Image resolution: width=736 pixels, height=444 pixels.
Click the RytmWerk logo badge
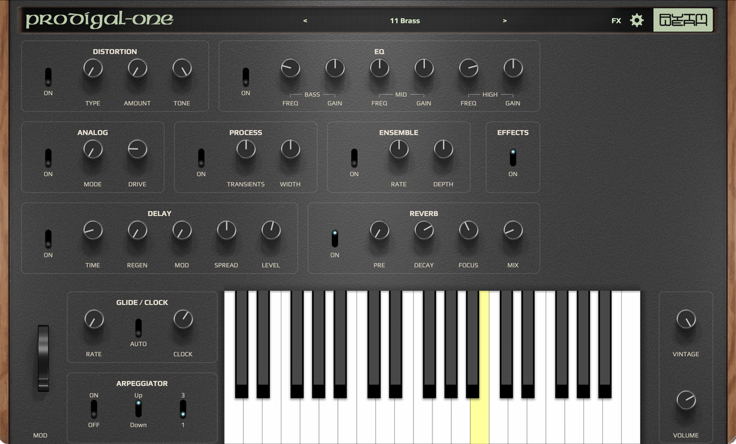coord(683,20)
